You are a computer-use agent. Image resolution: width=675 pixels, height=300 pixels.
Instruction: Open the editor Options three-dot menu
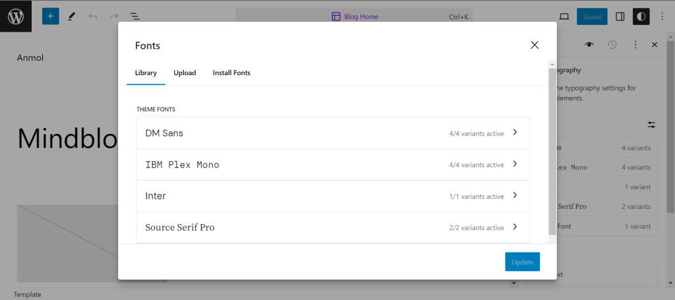pos(662,16)
